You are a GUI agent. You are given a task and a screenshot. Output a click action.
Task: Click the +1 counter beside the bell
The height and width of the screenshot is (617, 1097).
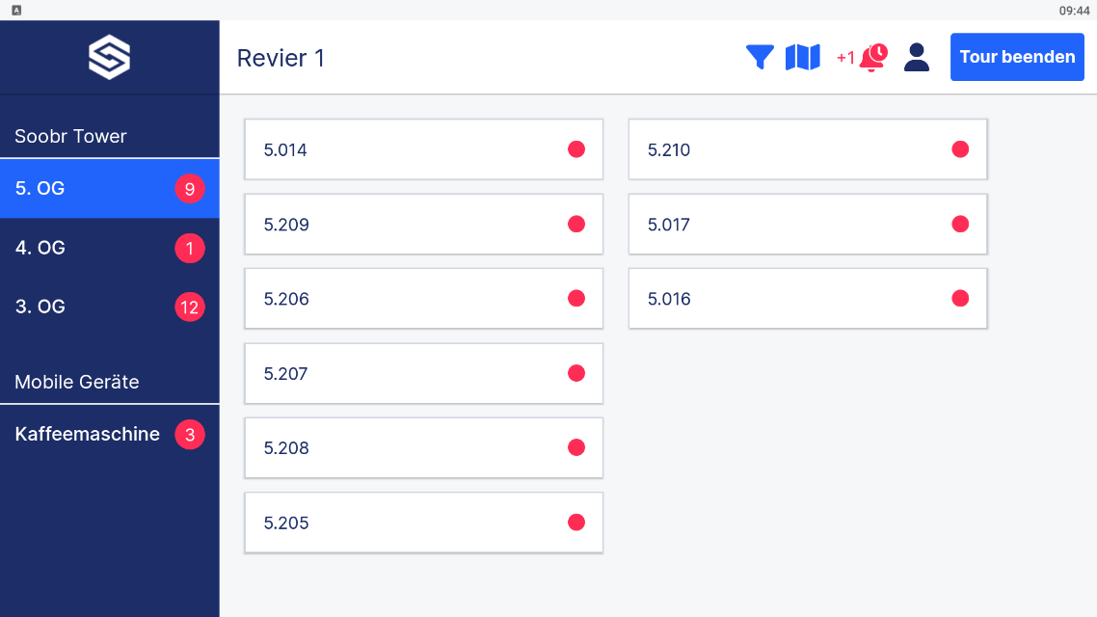[845, 58]
